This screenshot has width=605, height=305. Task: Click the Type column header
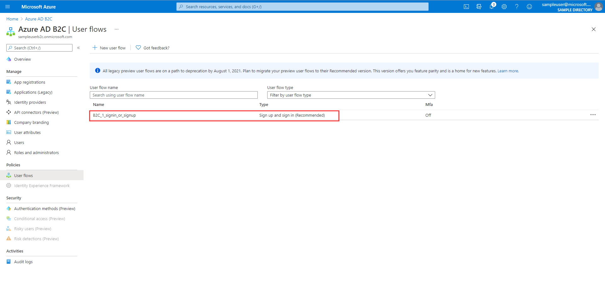click(x=264, y=104)
